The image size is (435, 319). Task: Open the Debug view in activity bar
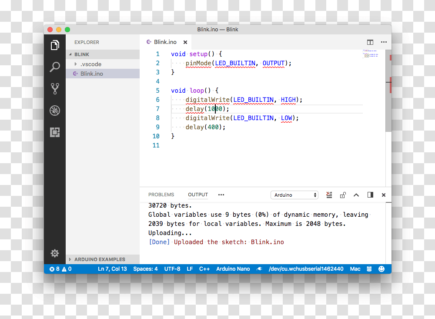click(55, 111)
